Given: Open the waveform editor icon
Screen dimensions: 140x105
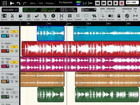Looking at the screenshot, I should tap(12, 3).
